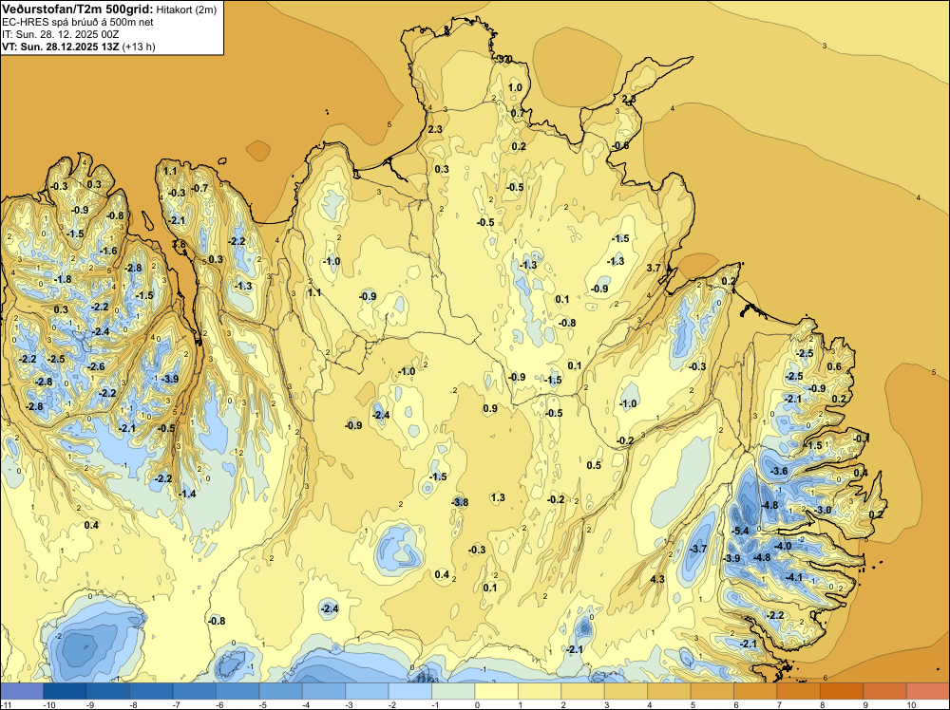Click the '-0.6' temperature value

[x=619, y=145]
